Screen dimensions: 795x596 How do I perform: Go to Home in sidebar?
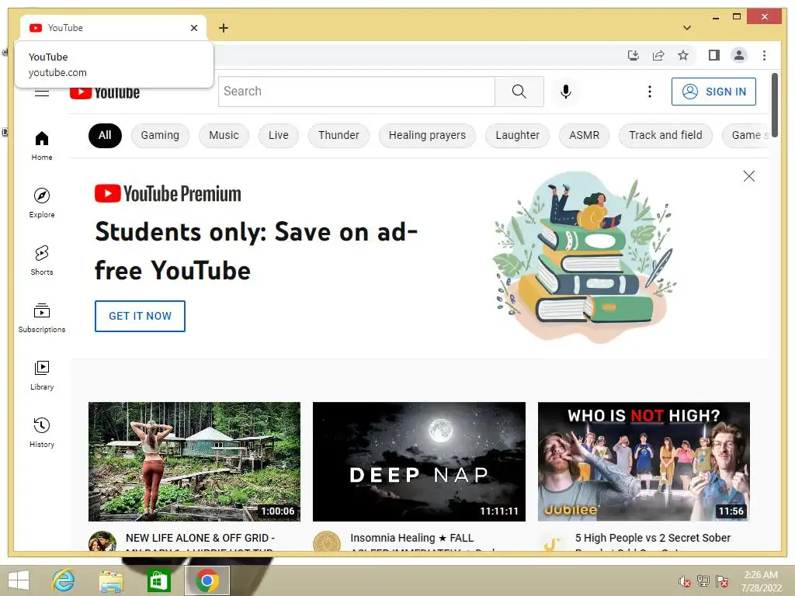pyautogui.click(x=42, y=145)
